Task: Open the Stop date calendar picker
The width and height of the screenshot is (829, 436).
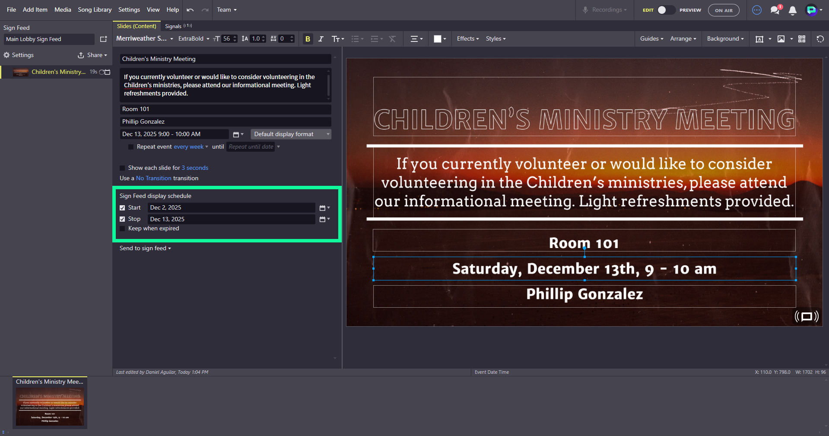Action: (x=325, y=219)
